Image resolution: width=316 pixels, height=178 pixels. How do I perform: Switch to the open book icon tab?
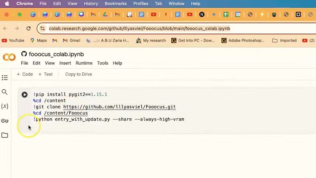(x=130, y=14)
